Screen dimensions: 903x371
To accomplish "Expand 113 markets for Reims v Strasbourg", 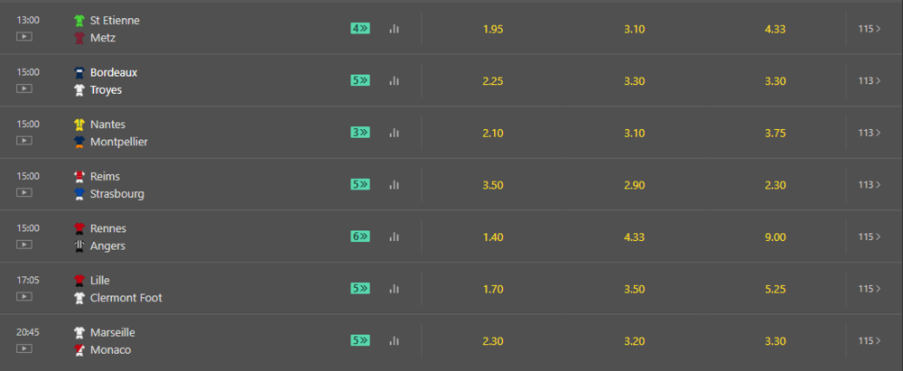I will (869, 185).
